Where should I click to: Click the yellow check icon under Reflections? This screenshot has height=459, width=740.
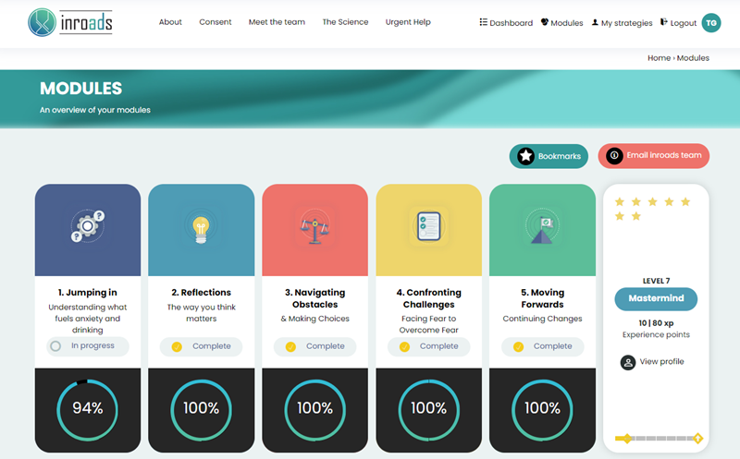pos(177,347)
